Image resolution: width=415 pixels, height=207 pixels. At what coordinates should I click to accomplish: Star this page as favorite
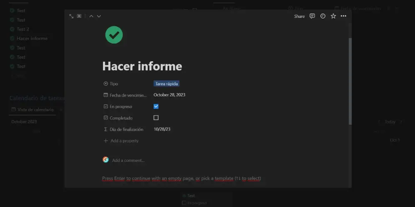click(333, 16)
